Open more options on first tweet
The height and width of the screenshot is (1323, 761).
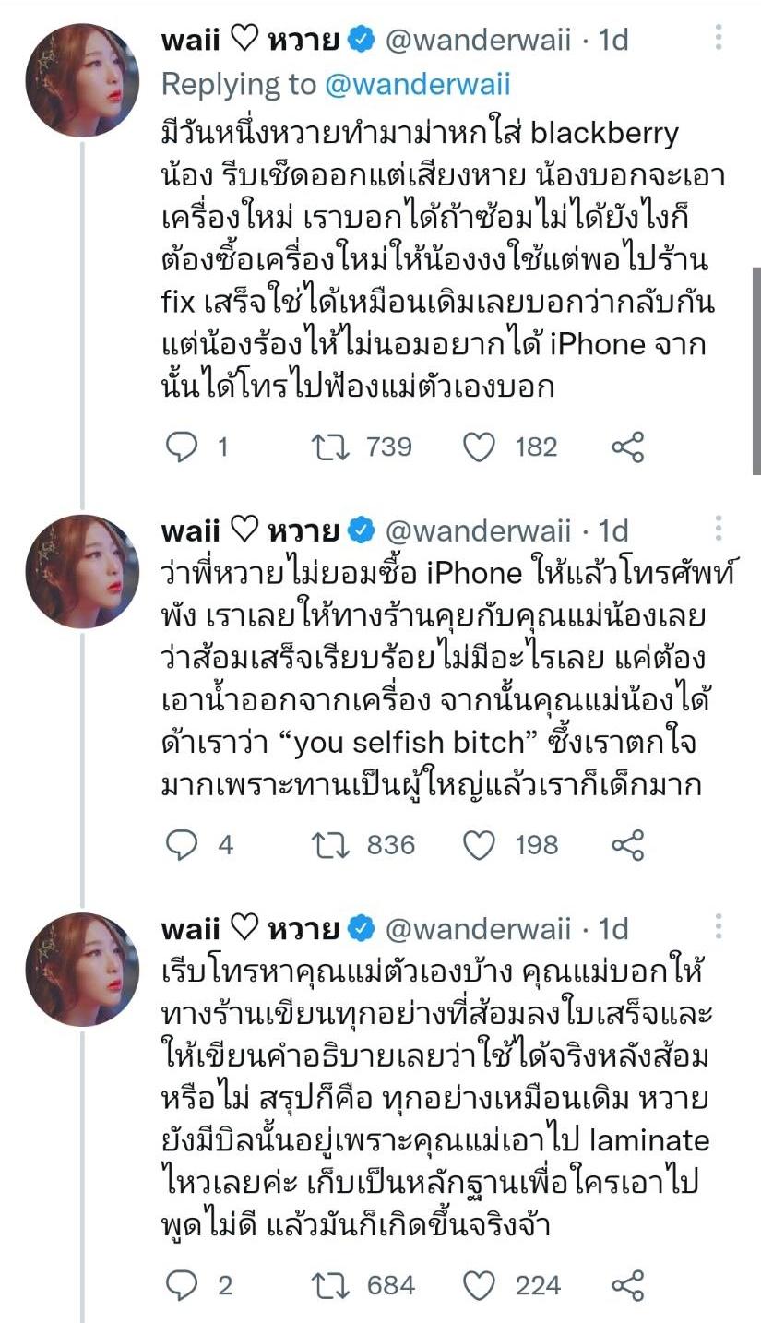pyautogui.click(x=719, y=38)
